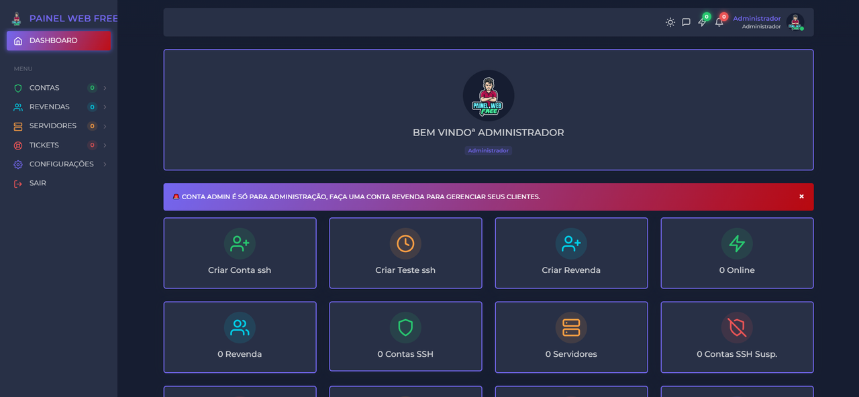The width and height of the screenshot is (859, 397).
Task: Click the Contas shield icon in sidebar
Action: pyautogui.click(x=18, y=88)
